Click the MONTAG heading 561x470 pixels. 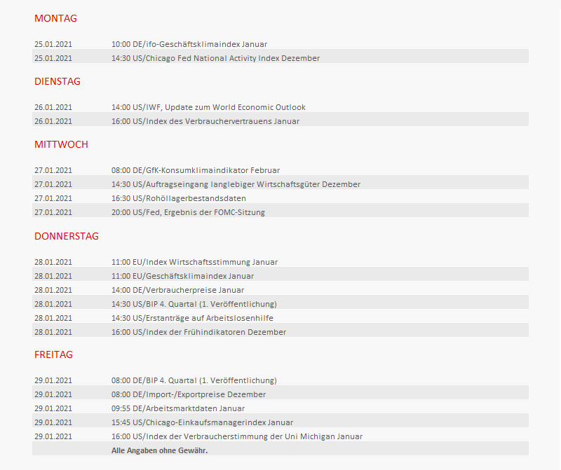coord(55,18)
